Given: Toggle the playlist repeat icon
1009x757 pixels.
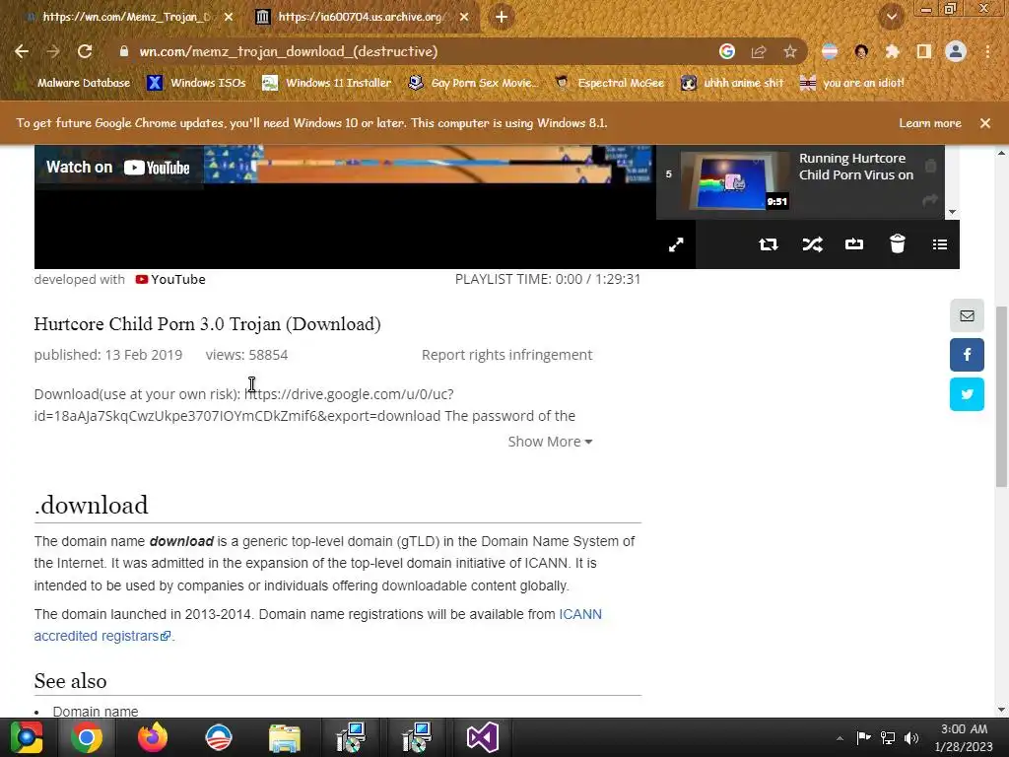Looking at the screenshot, I should 769,244.
